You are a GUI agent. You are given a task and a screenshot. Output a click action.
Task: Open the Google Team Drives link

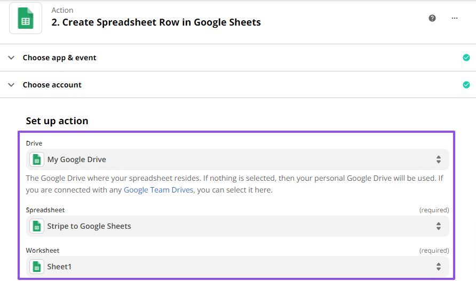(158, 190)
